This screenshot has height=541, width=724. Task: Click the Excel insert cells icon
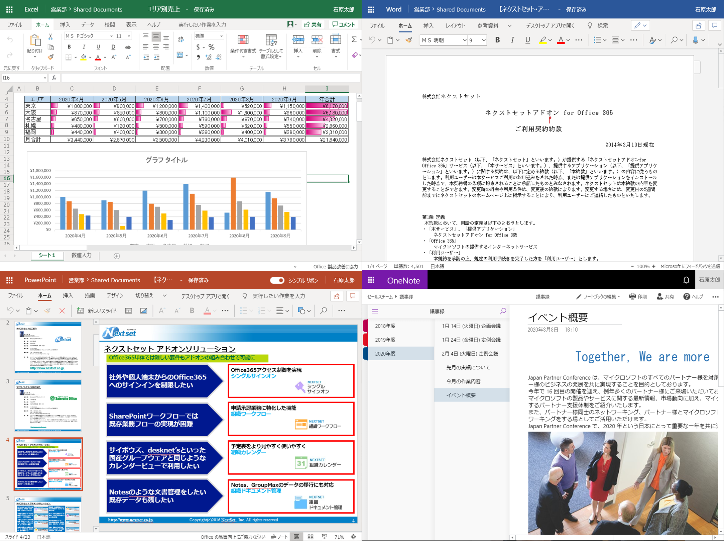[298, 40]
